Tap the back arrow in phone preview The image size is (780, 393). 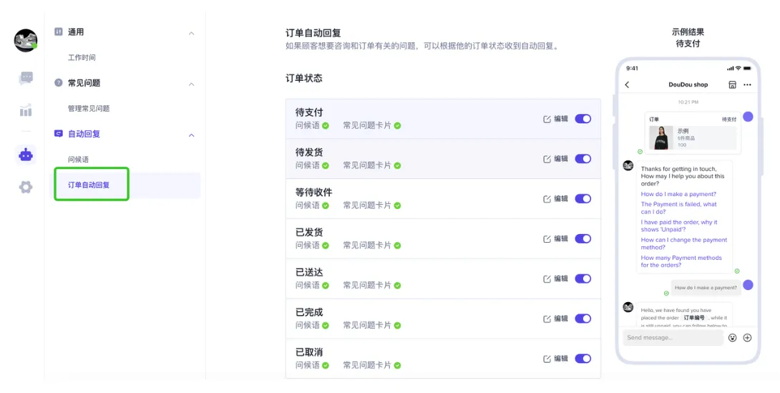628,84
